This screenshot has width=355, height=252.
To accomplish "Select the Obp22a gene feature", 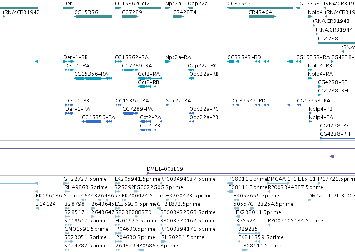I will pyautogui.click(x=190, y=8).
